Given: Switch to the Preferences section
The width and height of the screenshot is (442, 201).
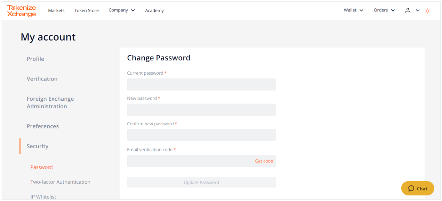Looking at the screenshot, I should point(43,126).
